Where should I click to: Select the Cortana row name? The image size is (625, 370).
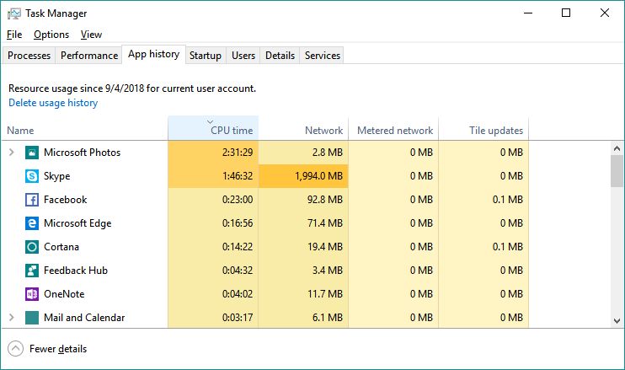(x=61, y=247)
